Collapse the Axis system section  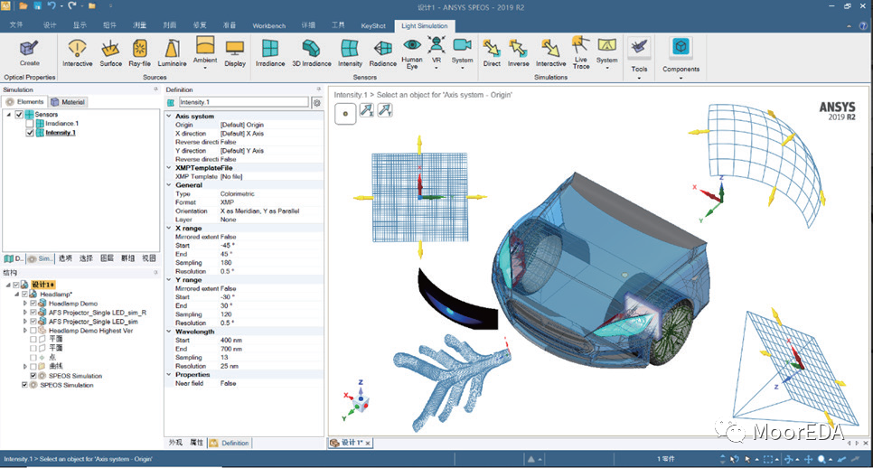169,117
